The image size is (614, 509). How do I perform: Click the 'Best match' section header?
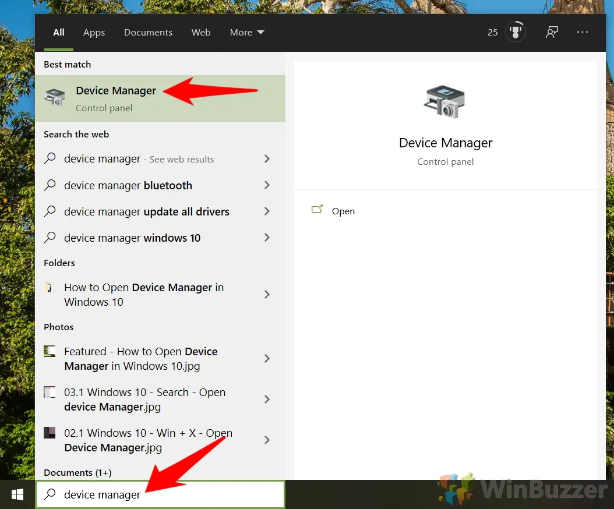(68, 64)
